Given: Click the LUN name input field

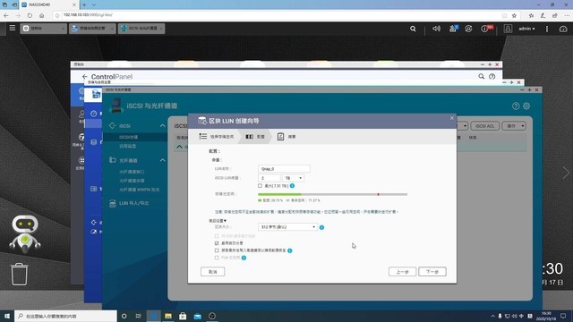Looking at the screenshot, I should [284, 169].
